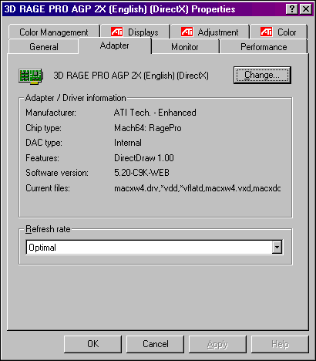Click the Current files: label
This screenshot has height=361, width=316.
(x=48, y=188)
